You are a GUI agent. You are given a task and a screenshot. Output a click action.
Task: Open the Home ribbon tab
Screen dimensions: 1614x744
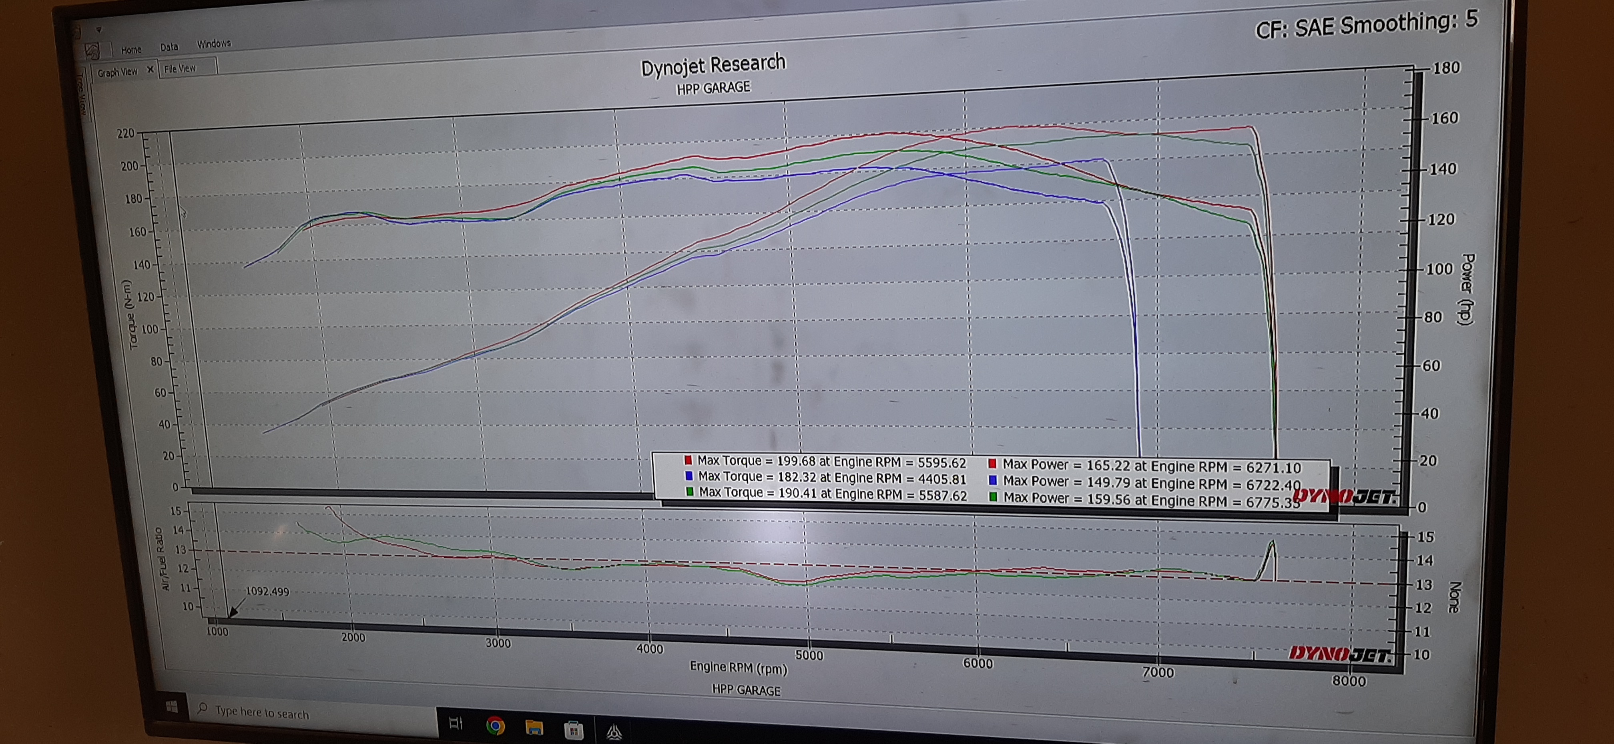[131, 50]
